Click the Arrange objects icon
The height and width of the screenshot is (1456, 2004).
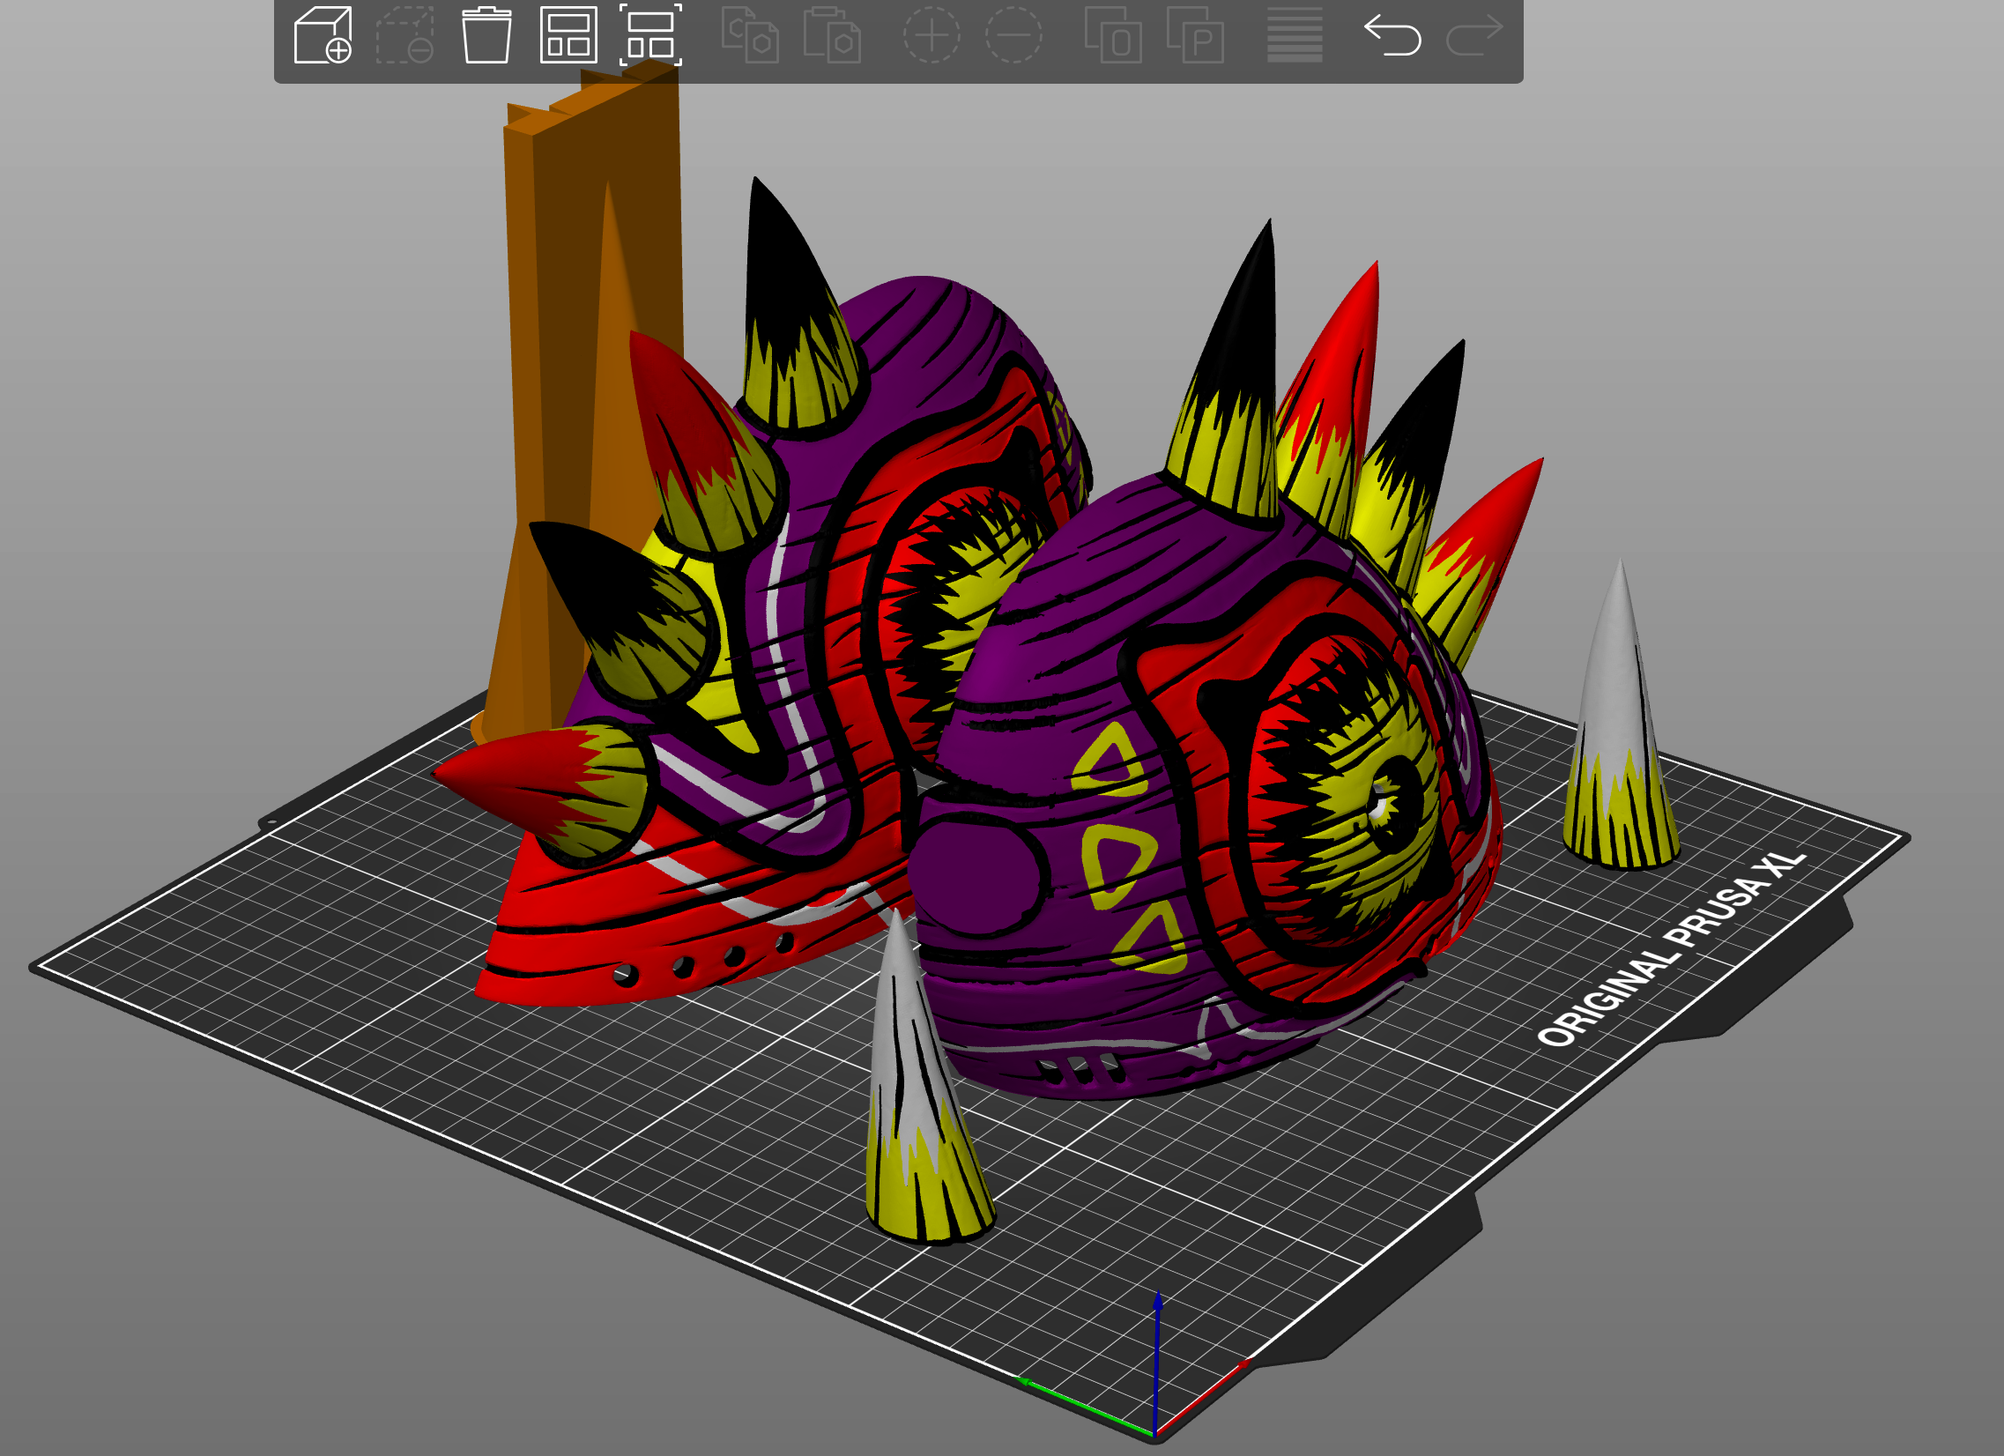pyautogui.click(x=568, y=35)
